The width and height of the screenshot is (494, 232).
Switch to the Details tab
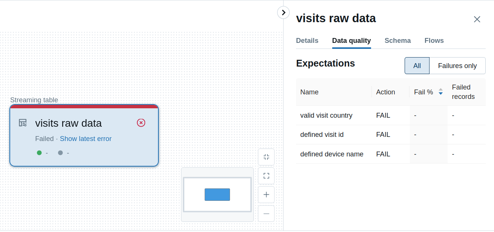point(307,41)
